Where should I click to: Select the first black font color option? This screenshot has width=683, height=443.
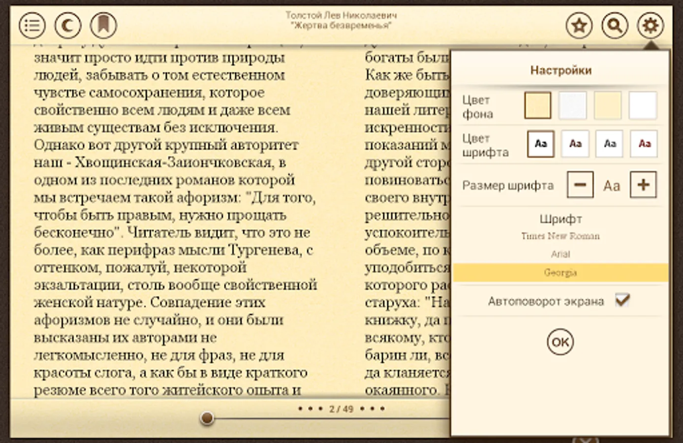coord(540,144)
